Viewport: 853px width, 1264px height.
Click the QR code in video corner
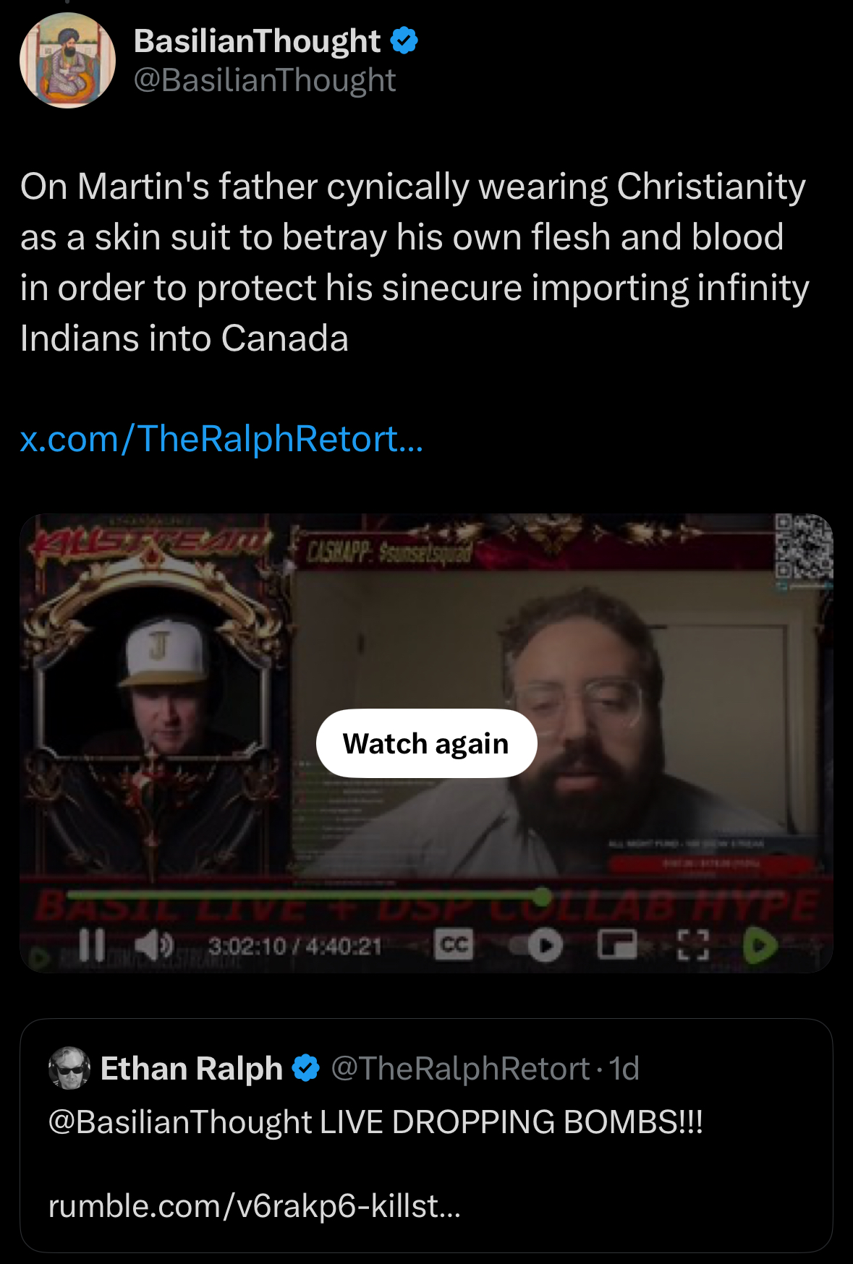(802, 547)
